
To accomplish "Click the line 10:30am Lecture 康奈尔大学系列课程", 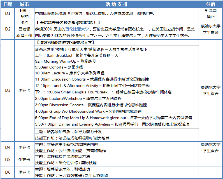I will tap(70, 73).
